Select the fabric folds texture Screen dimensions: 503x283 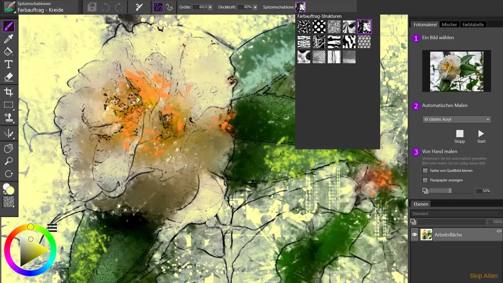pyautogui.click(x=349, y=27)
